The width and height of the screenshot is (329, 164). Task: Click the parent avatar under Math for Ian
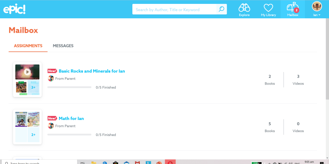click(x=51, y=126)
